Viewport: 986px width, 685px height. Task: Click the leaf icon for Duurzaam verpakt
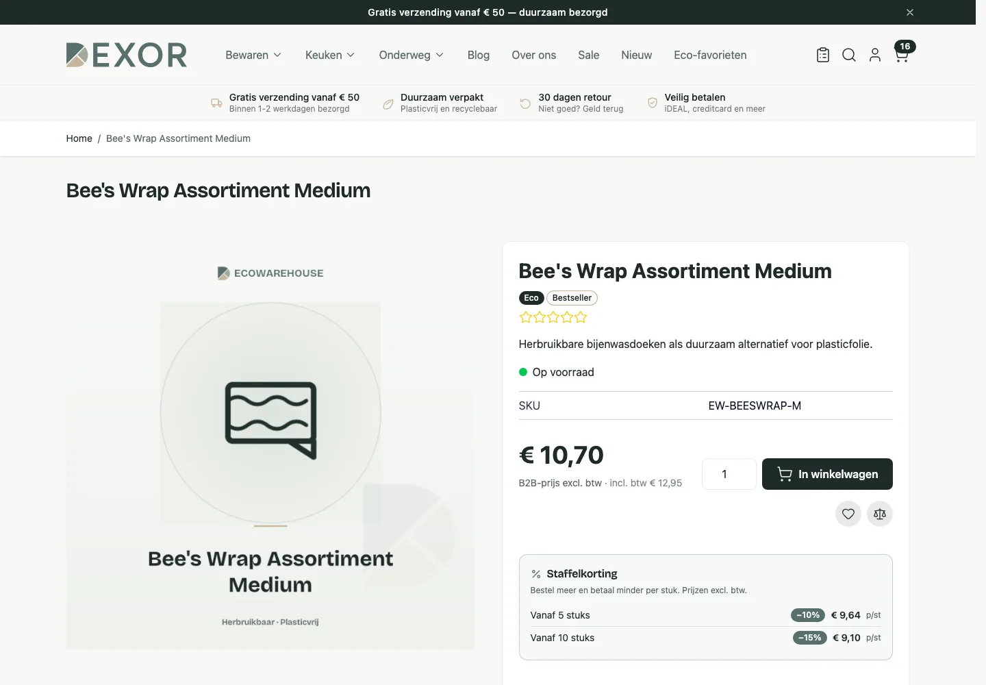(388, 103)
